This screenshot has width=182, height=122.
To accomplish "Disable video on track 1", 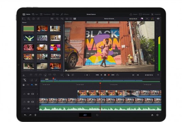I will pyautogui.click(x=33, y=102).
